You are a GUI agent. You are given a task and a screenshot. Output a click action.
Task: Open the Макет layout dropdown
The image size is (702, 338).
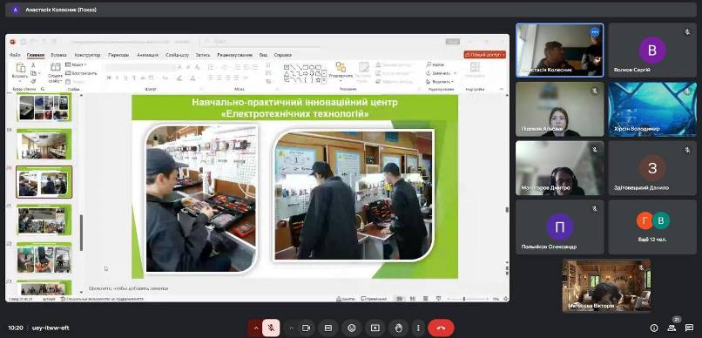point(74,65)
